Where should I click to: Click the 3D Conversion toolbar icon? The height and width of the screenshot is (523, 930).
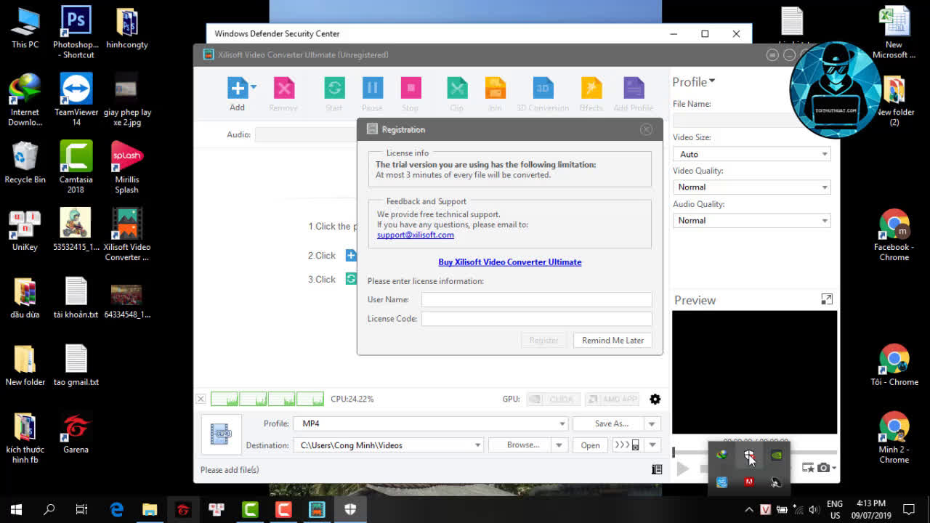coord(543,88)
